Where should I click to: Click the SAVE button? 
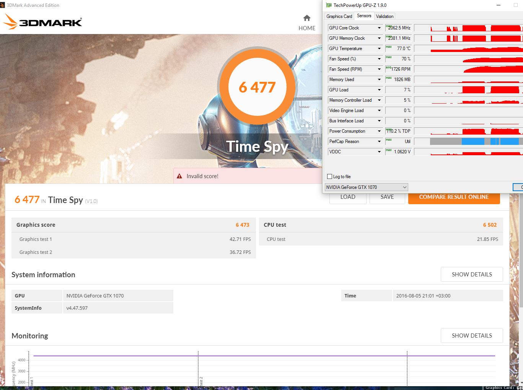[387, 198]
